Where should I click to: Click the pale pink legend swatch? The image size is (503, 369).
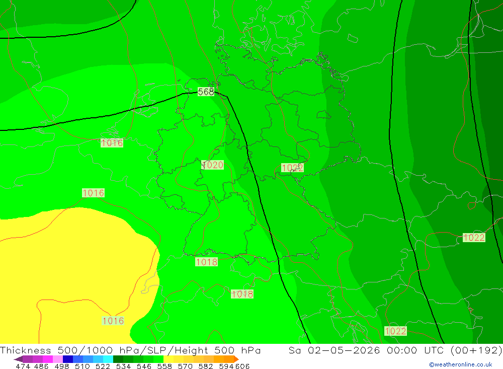(58, 359)
